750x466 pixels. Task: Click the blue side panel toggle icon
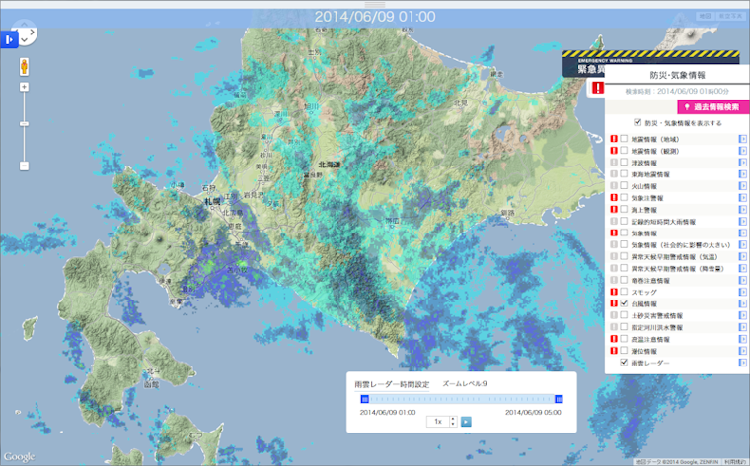9,39
